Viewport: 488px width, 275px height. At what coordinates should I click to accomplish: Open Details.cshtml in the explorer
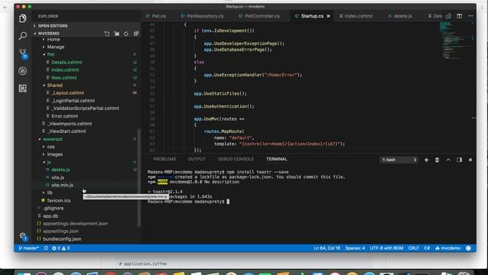click(66, 63)
